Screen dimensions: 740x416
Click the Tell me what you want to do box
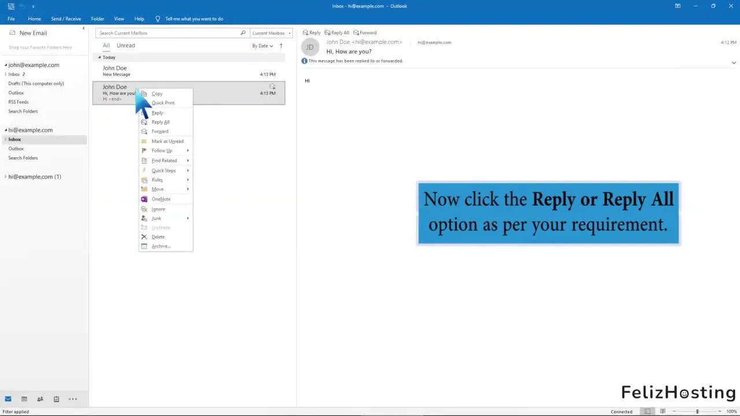tap(189, 19)
